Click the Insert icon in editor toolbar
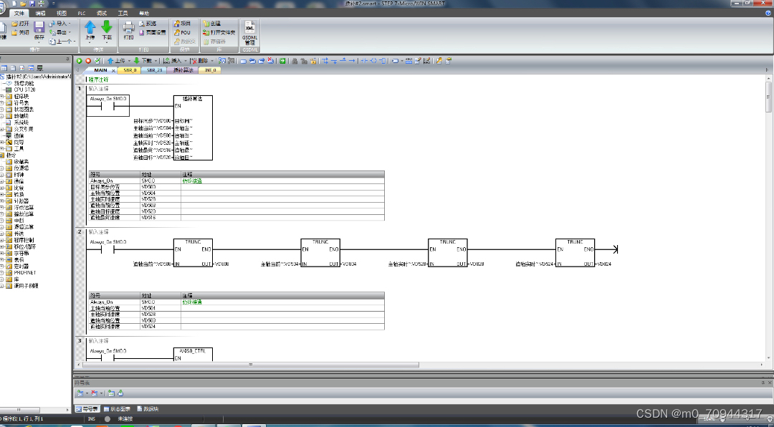 pyautogui.click(x=167, y=61)
